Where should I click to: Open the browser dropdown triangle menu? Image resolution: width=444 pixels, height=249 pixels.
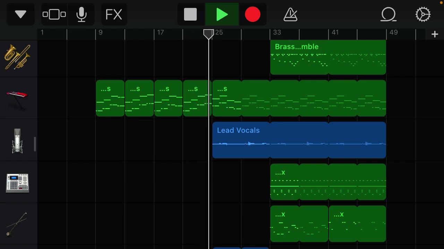(x=20, y=15)
